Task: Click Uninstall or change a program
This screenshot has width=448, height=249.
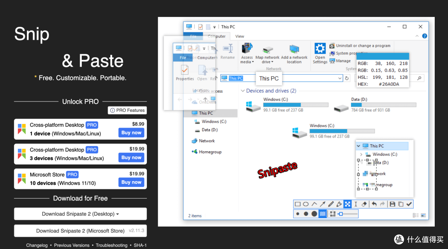Action: 360,46
